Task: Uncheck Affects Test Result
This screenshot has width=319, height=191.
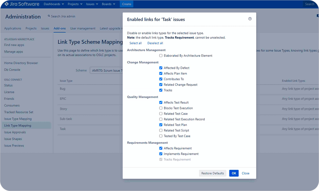Action: 161,102
